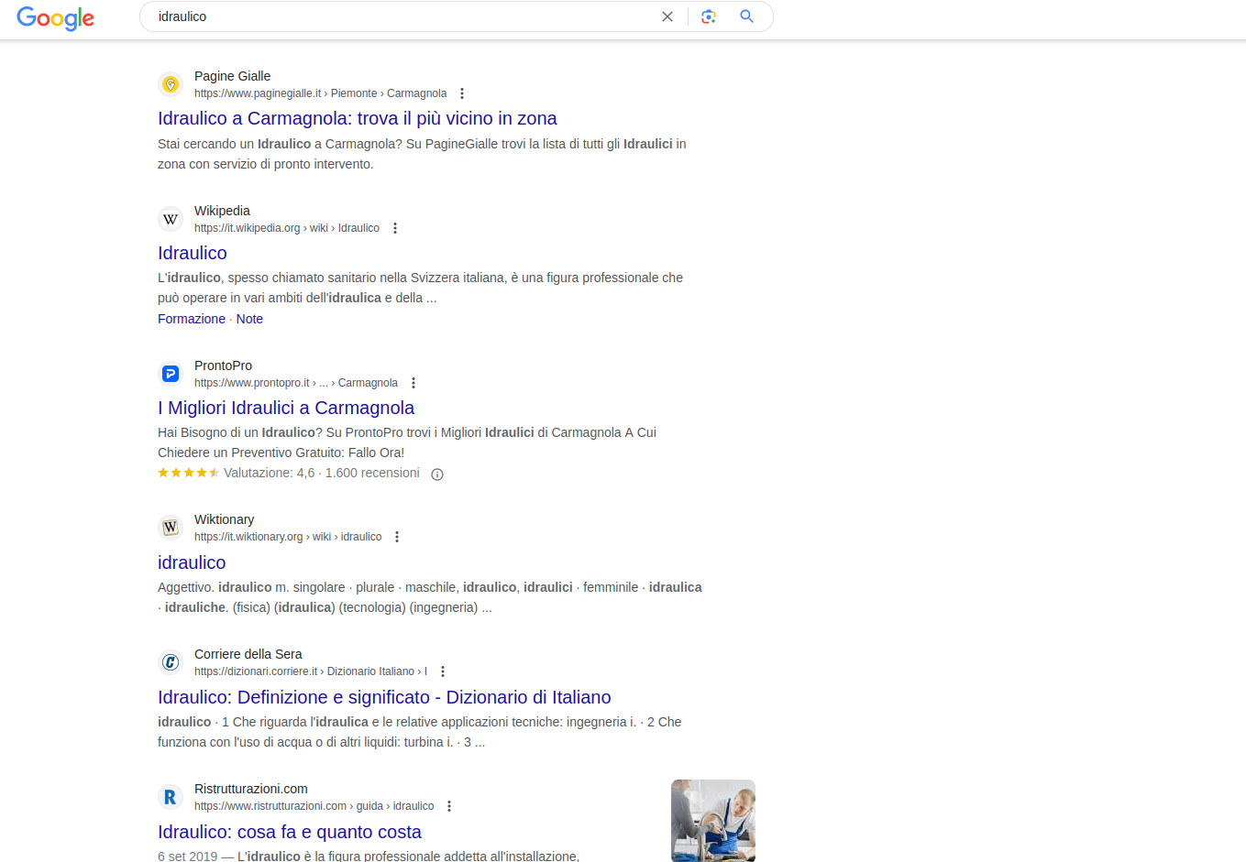
Task: Clear the search query with X icon
Action: tap(667, 16)
